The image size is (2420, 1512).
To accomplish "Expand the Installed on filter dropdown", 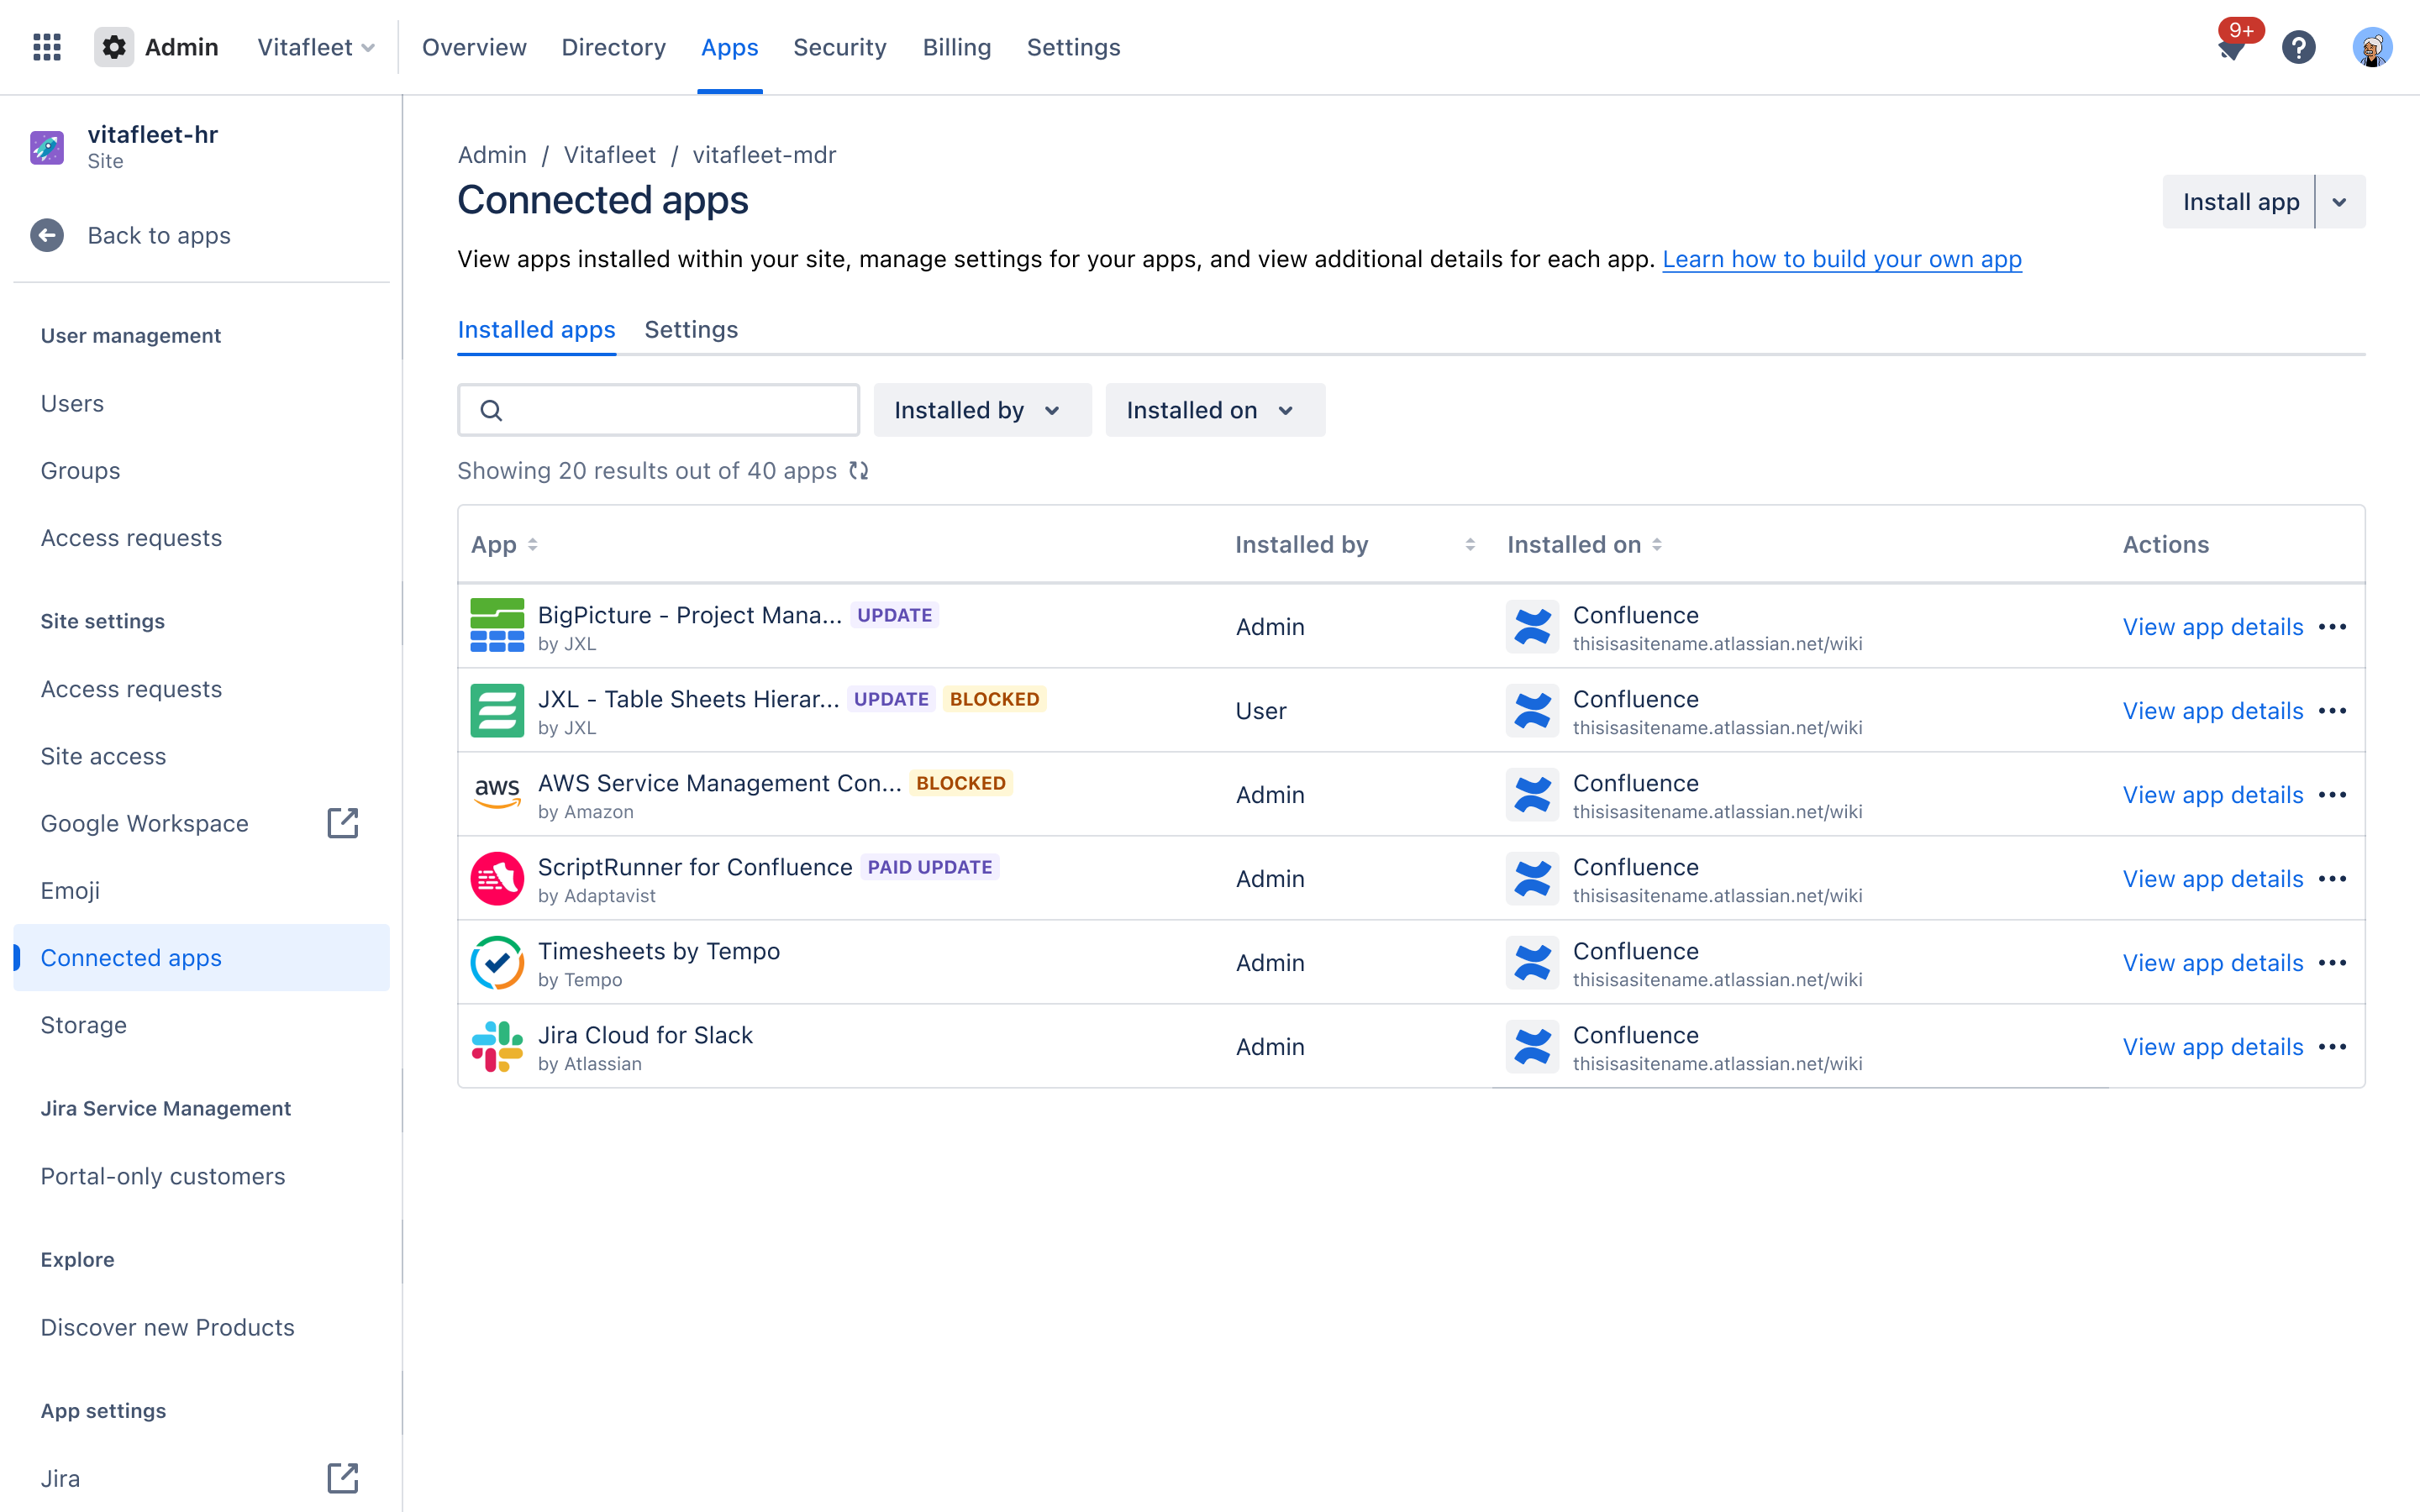I will (1214, 410).
